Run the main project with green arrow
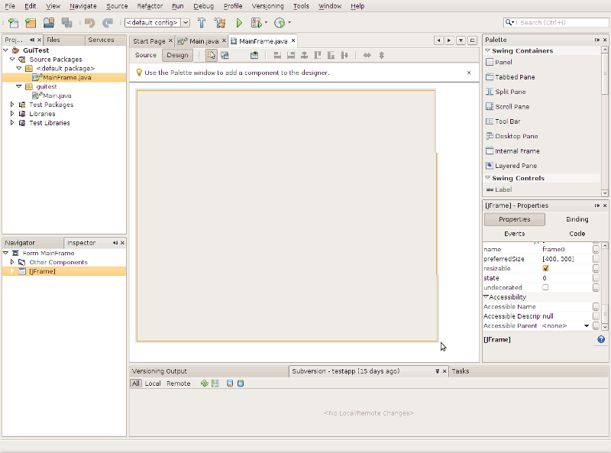611x453 pixels. (239, 23)
